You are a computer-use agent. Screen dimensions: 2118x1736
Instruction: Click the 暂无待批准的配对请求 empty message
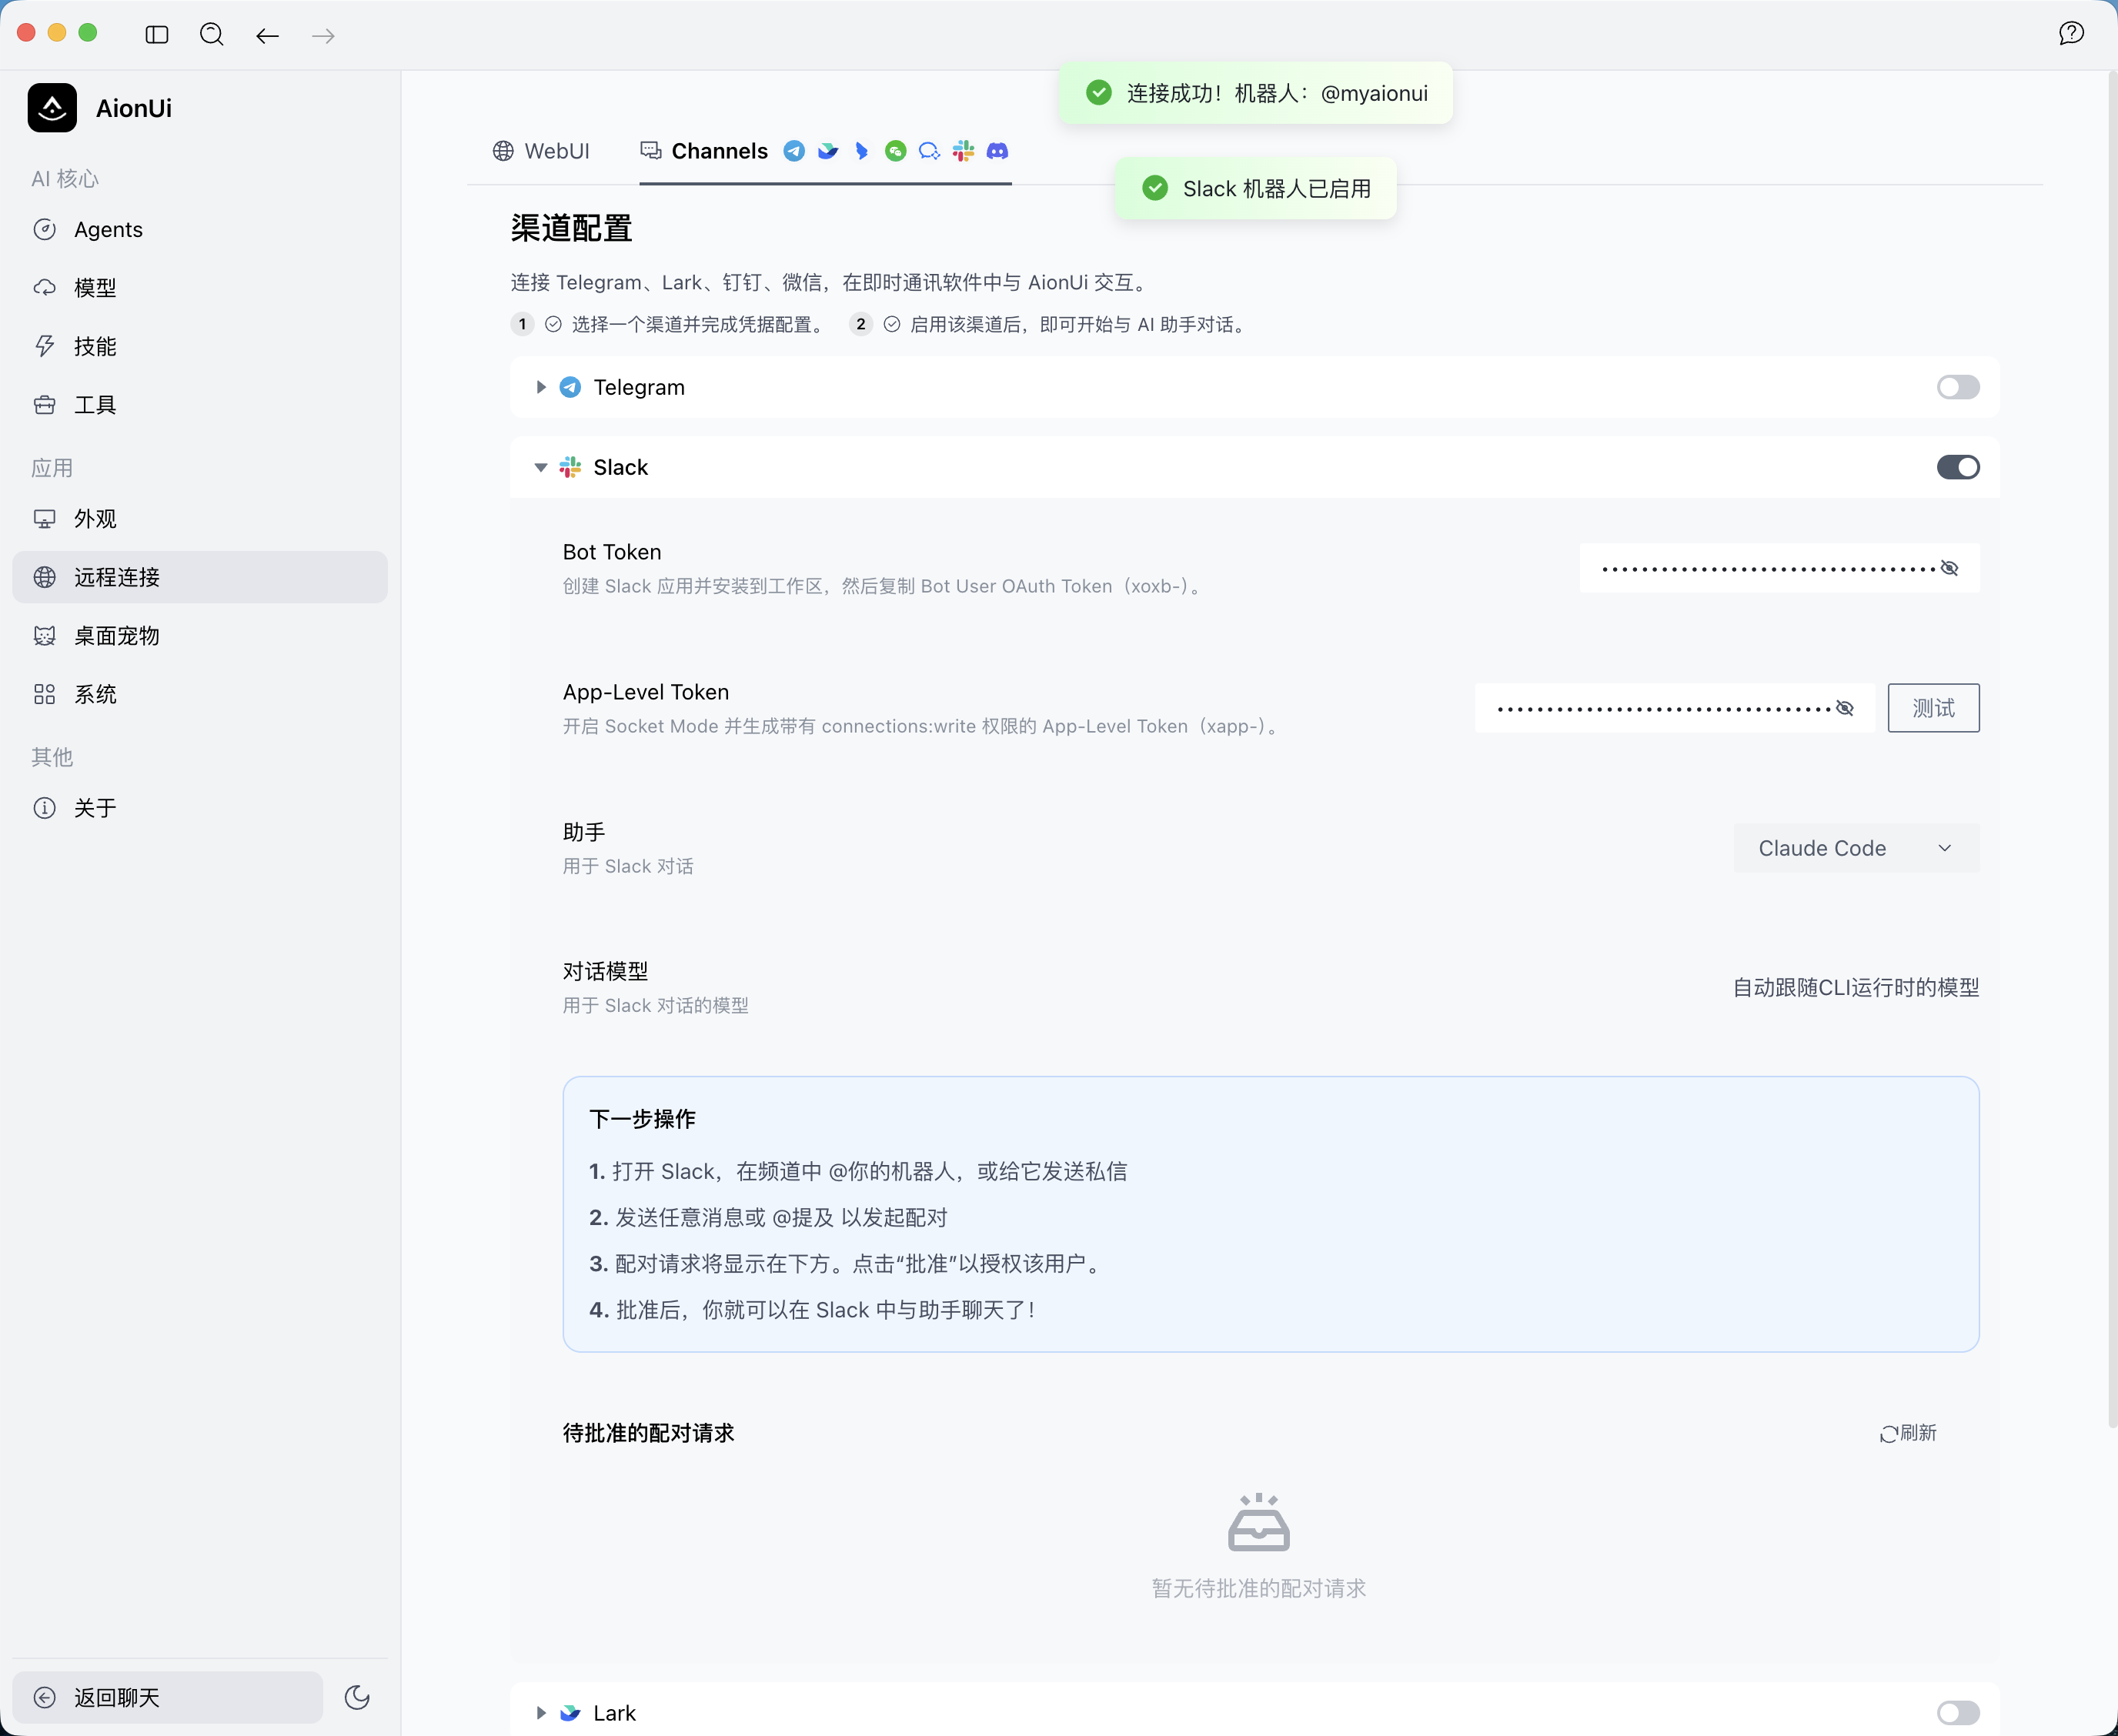(1258, 1588)
